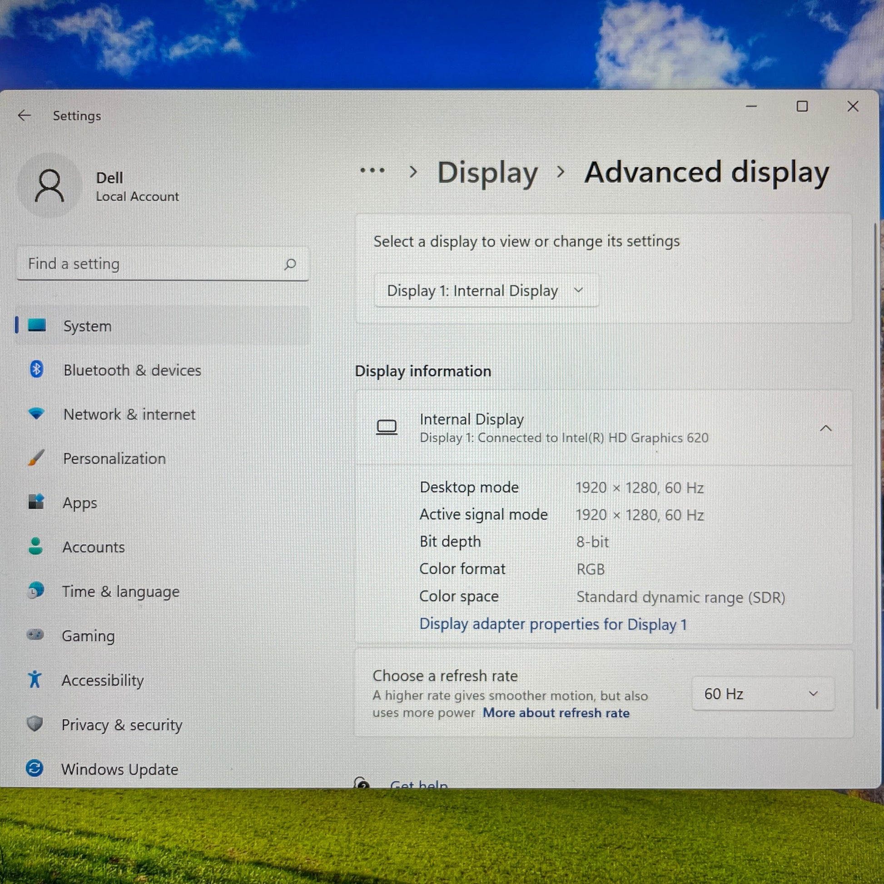This screenshot has width=884, height=884.
Task: Click the Windows Update sync icon
Action: point(35,768)
